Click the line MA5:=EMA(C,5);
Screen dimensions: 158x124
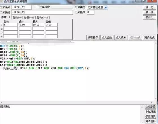pos(12,49)
